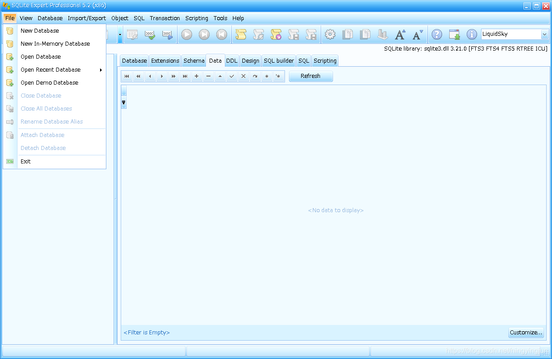
Task: Click the yellow scroll with clock icon
Action: coord(276,34)
